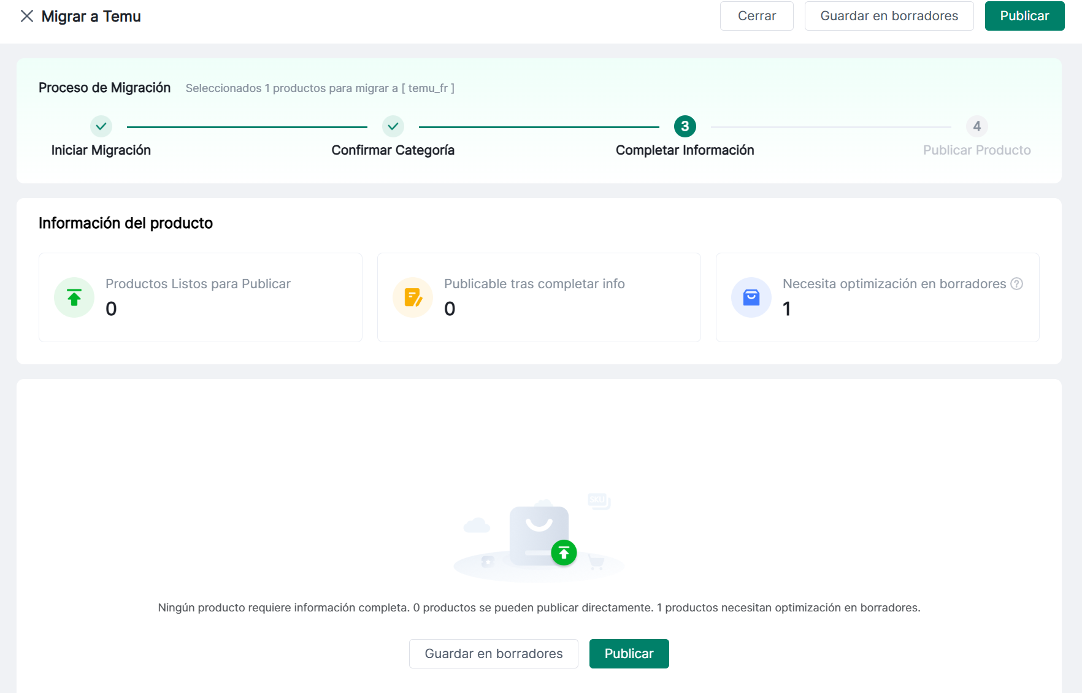Click the top-right Publicar button
This screenshot has height=693, width=1082.
click(1024, 16)
